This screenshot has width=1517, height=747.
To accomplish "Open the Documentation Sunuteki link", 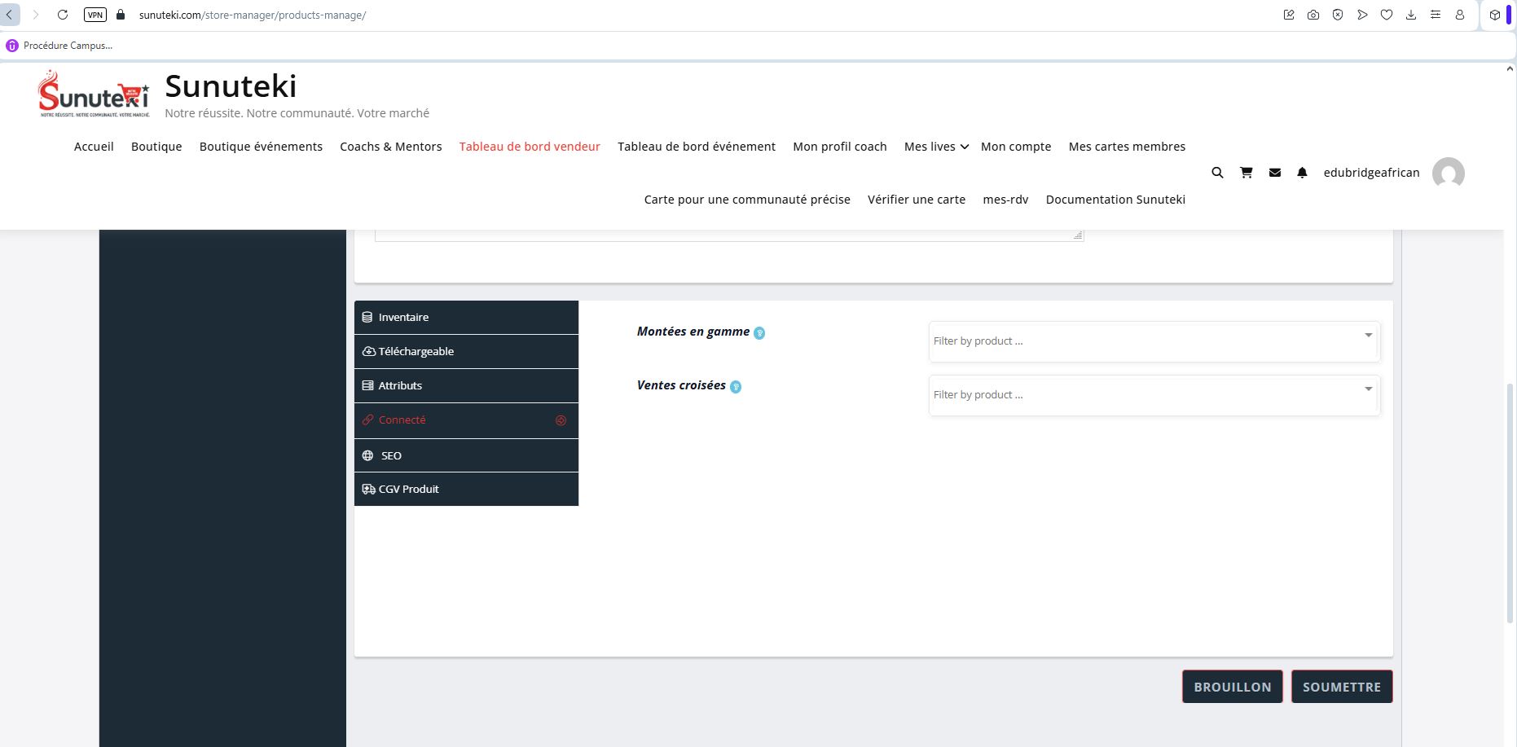I will click(1115, 200).
